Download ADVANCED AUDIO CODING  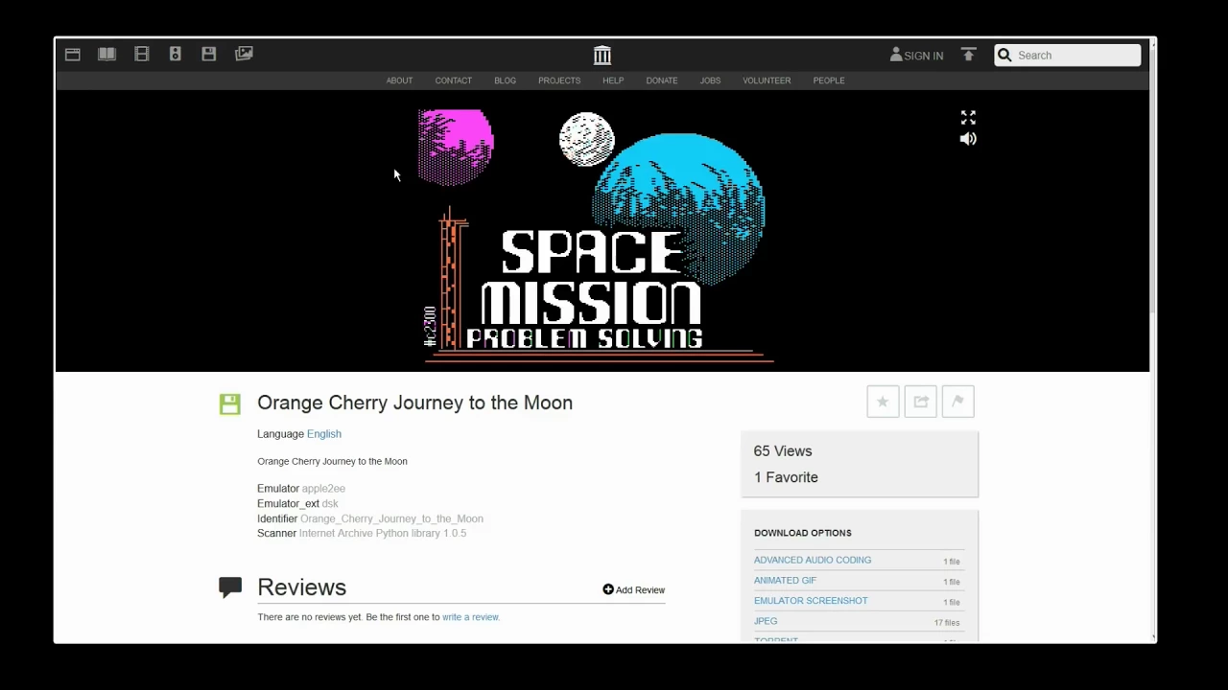tap(813, 560)
